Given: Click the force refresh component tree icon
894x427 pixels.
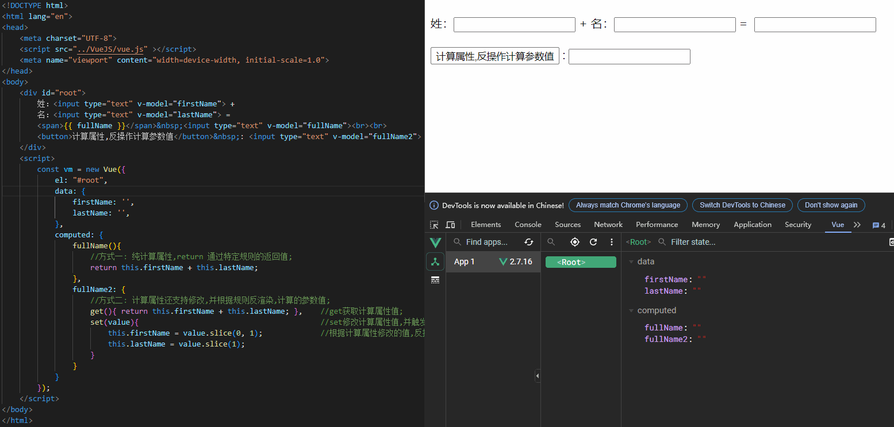Looking at the screenshot, I should coord(593,242).
